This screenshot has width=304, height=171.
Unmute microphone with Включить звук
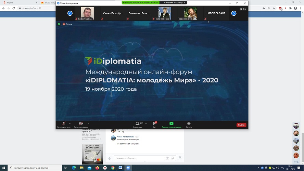[x=64, y=124]
